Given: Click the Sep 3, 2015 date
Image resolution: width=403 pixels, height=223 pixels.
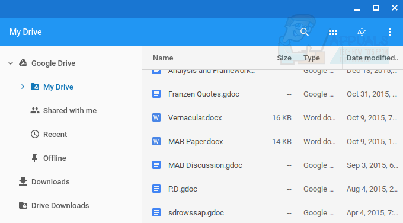Looking at the screenshot, I should (372, 165).
